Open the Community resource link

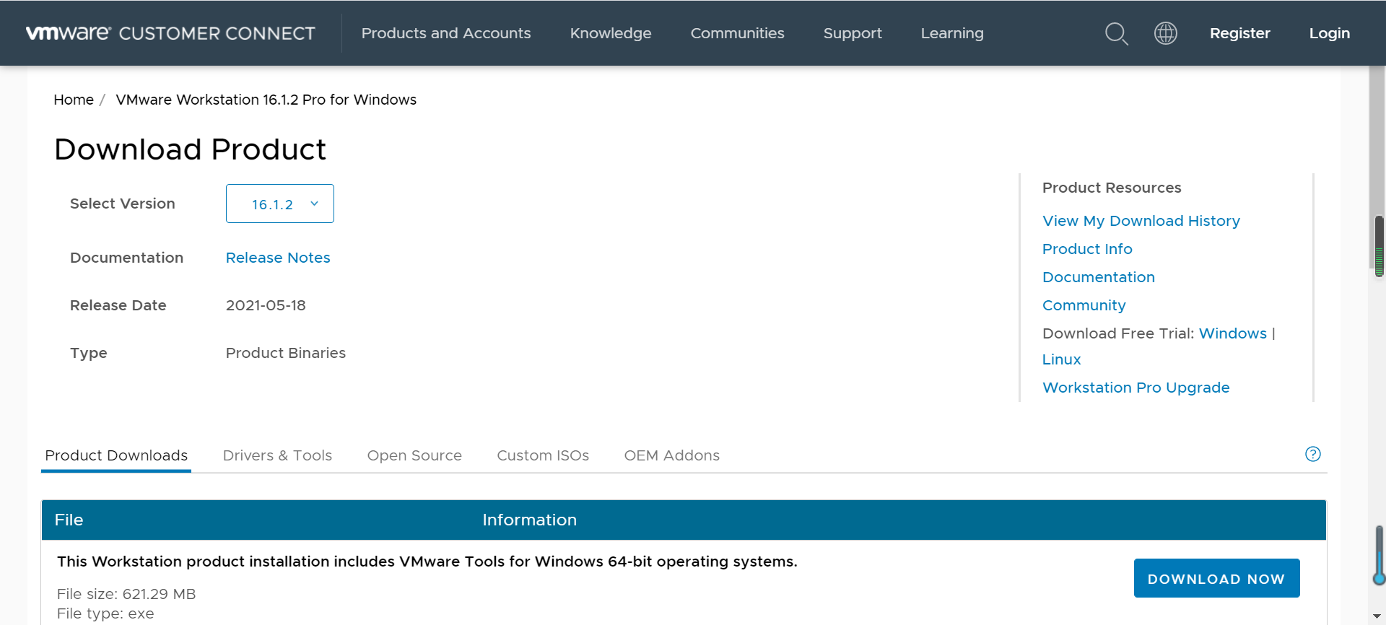(1084, 305)
